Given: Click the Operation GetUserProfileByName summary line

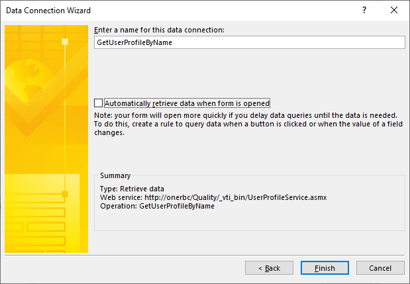Looking at the screenshot, I should pos(158,206).
